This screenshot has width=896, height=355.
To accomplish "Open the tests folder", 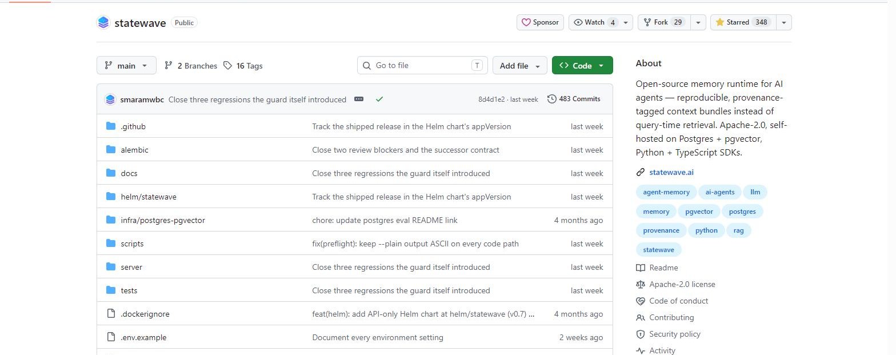I will pyautogui.click(x=129, y=290).
